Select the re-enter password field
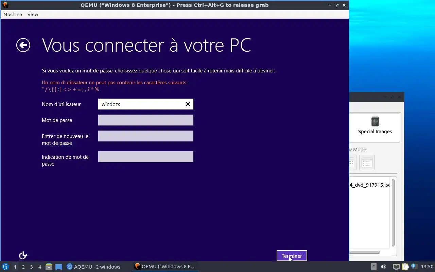 [x=145, y=136]
